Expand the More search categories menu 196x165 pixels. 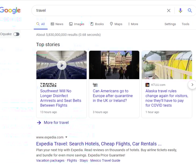[133, 24]
